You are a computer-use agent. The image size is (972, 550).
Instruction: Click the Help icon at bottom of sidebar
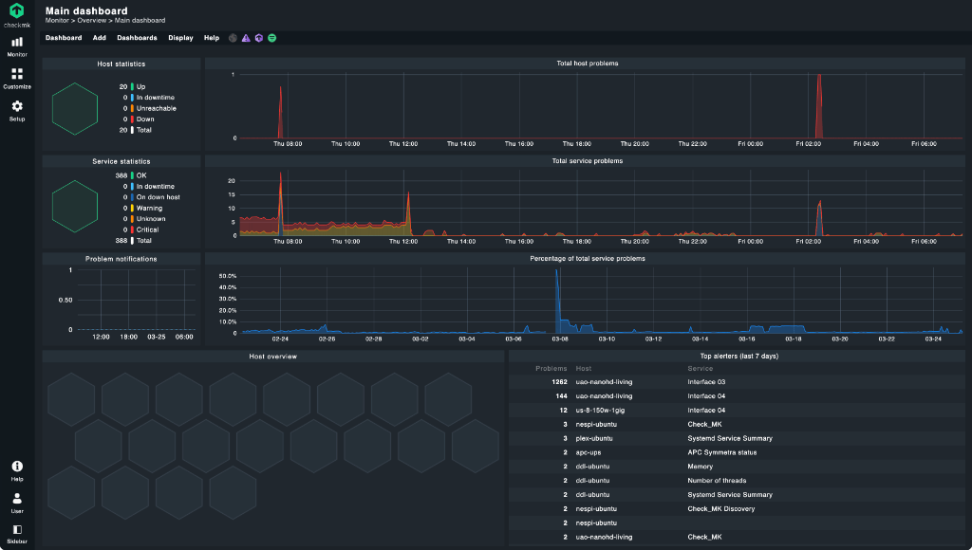coord(16,467)
